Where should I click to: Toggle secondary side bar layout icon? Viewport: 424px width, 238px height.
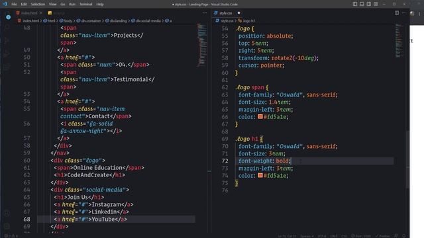(x=369, y=4)
